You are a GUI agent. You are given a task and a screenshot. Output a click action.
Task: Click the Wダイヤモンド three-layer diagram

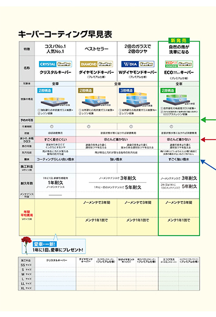[x=138, y=100]
